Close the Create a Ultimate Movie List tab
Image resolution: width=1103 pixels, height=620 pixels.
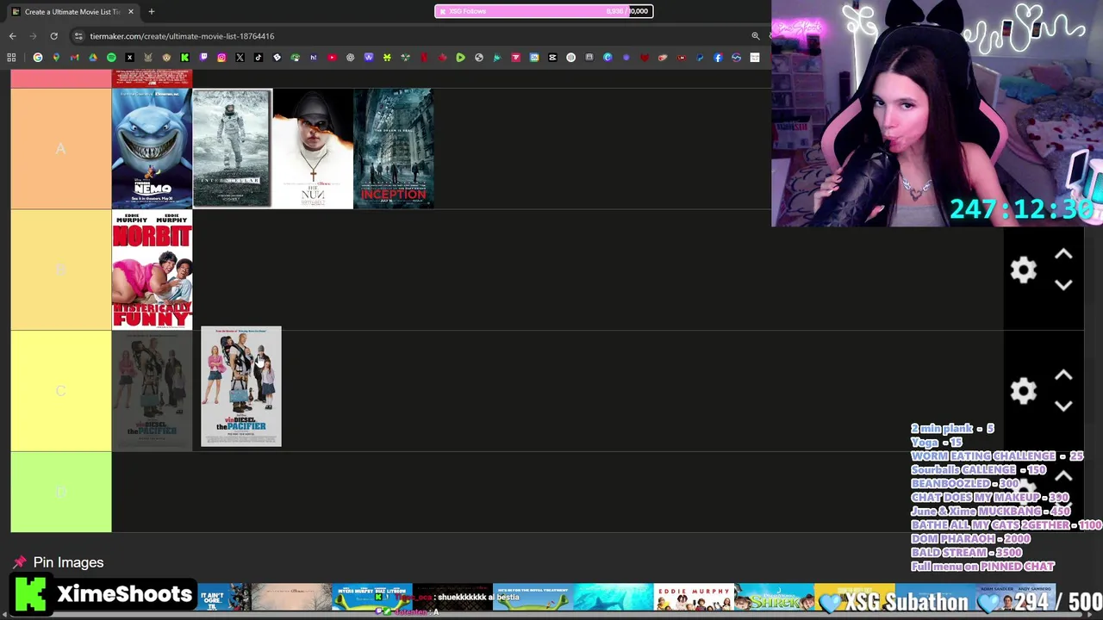point(130,11)
